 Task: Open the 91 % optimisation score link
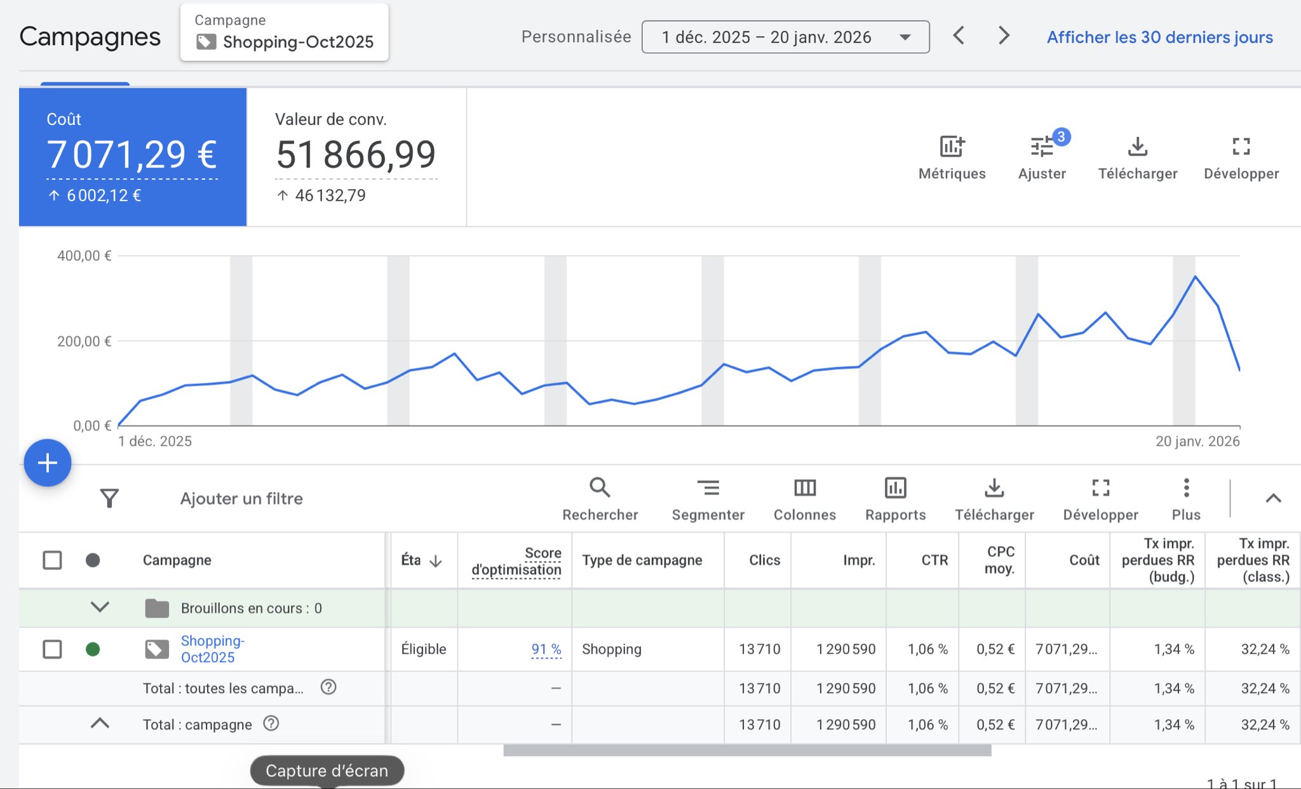[546, 649]
